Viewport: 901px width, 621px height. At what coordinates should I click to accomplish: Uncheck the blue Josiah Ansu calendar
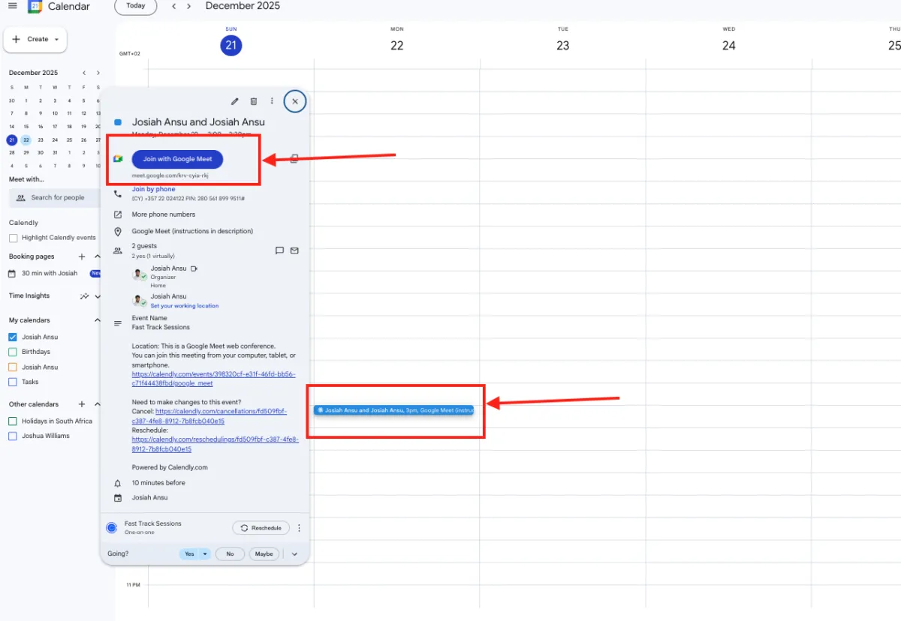[13, 337]
